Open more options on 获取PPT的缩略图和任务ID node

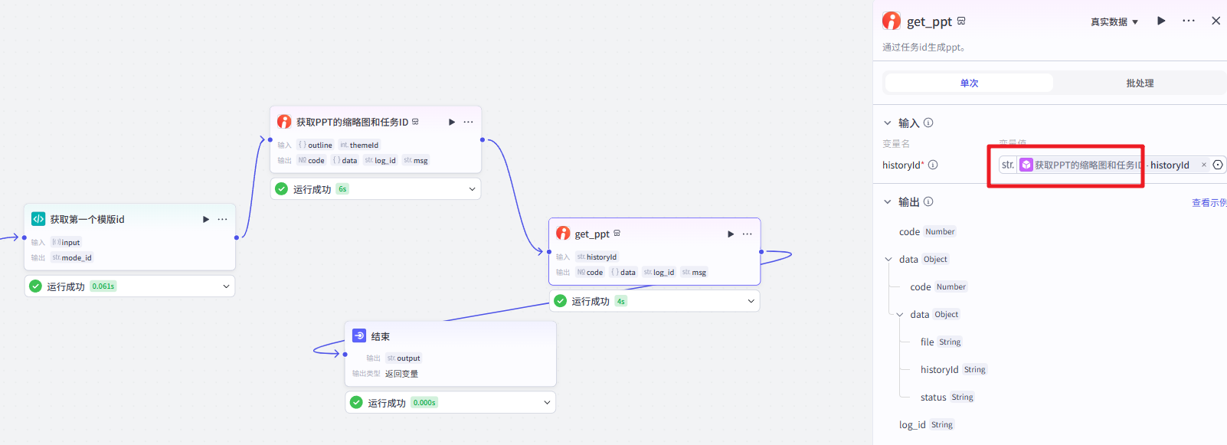coord(468,122)
